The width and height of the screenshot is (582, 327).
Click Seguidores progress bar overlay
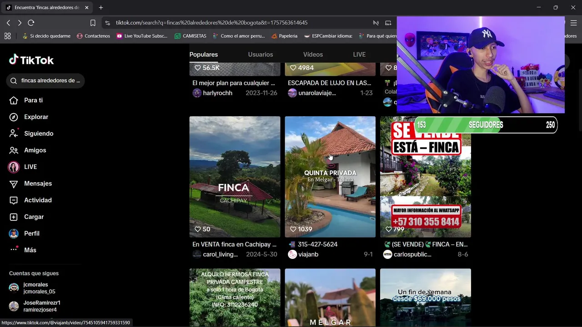coord(486,125)
